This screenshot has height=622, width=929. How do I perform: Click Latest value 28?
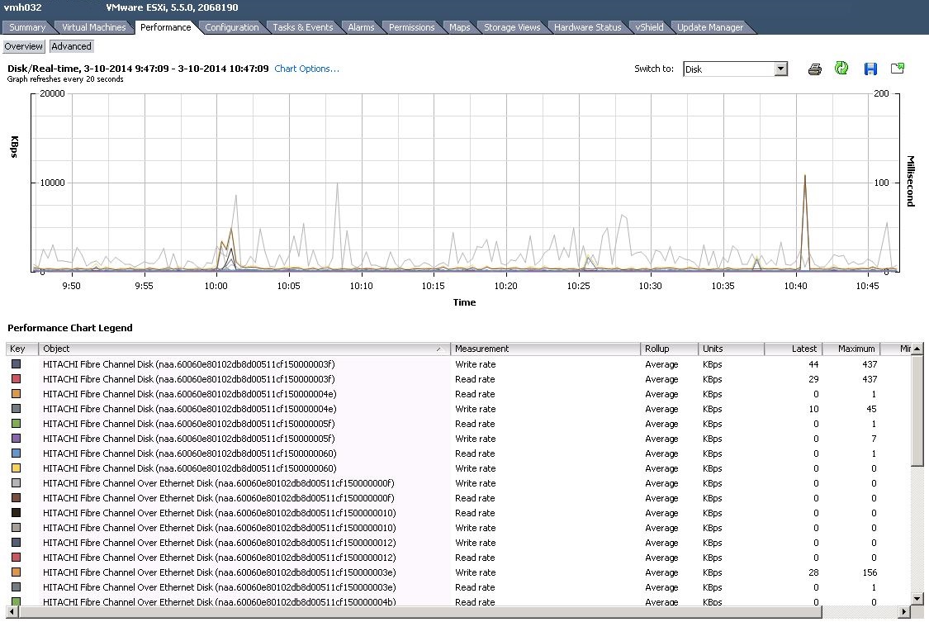click(813, 572)
